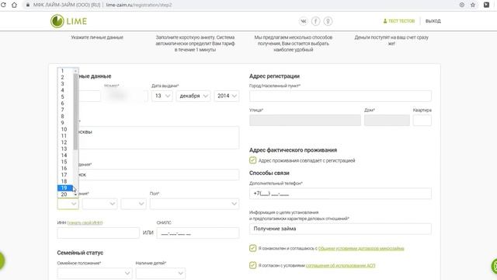Open the issue month dropdown showing декабря
The height and width of the screenshot is (280, 497).
pos(193,96)
